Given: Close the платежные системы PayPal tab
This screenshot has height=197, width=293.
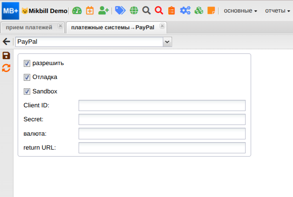Looking at the screenshot, I should click(x=162, y=26).
